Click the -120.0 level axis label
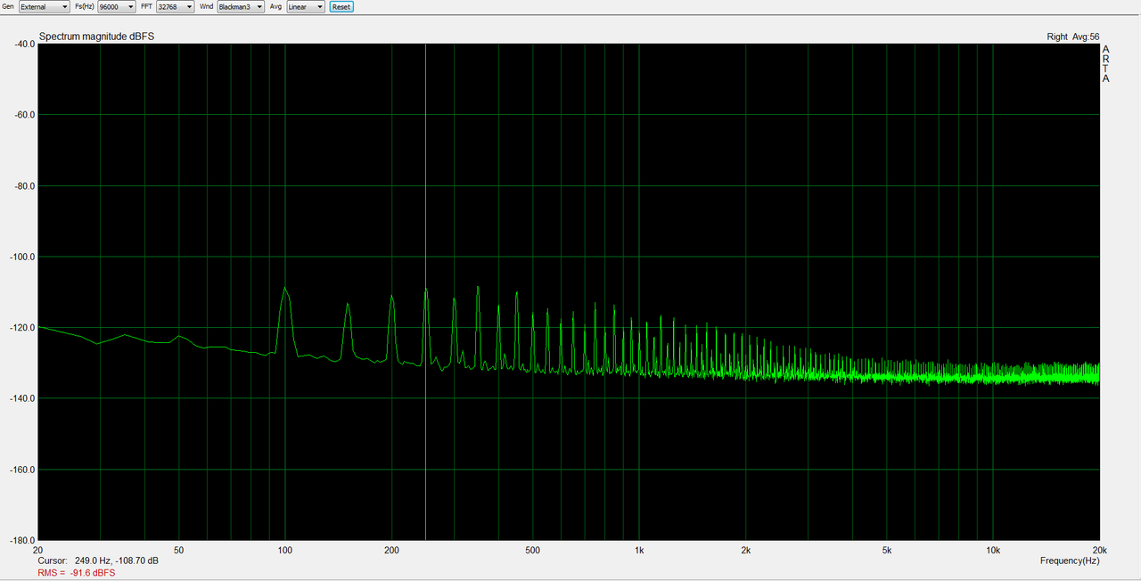The height and width of the screenshot is (581, 1141). point(21,328)
